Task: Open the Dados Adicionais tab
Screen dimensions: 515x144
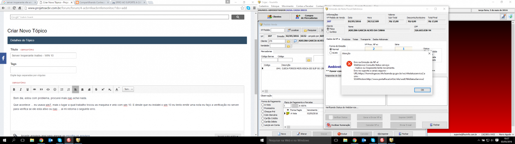Action: pos(380,39)
